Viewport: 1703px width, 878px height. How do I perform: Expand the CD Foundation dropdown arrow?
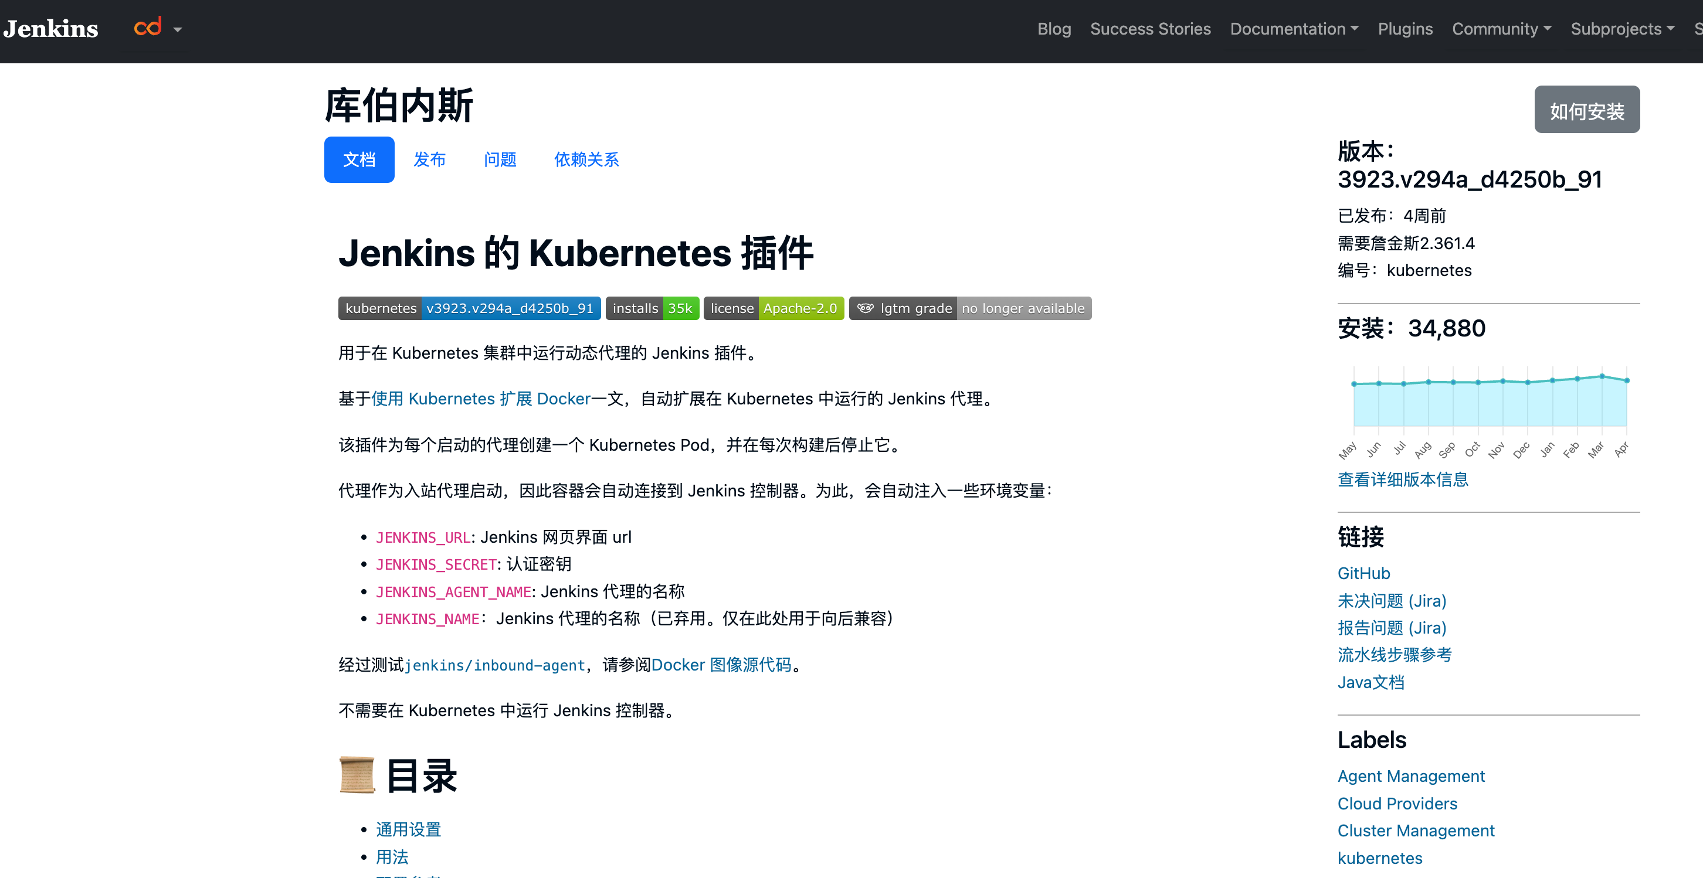(x=177, y=30)
